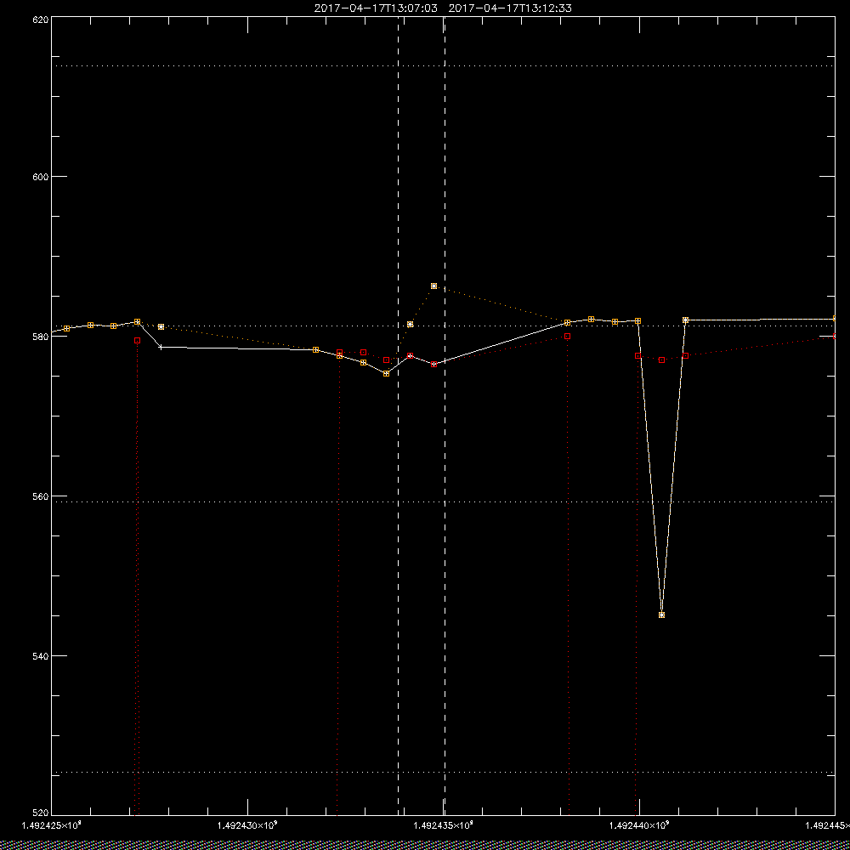Select the lowest white point before the left dashed line
The height and width of the screenshot is (850, 850).
tap(386, 373)
